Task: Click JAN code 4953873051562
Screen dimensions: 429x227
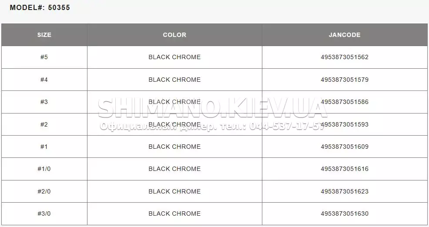Action: tap(345, 57)
